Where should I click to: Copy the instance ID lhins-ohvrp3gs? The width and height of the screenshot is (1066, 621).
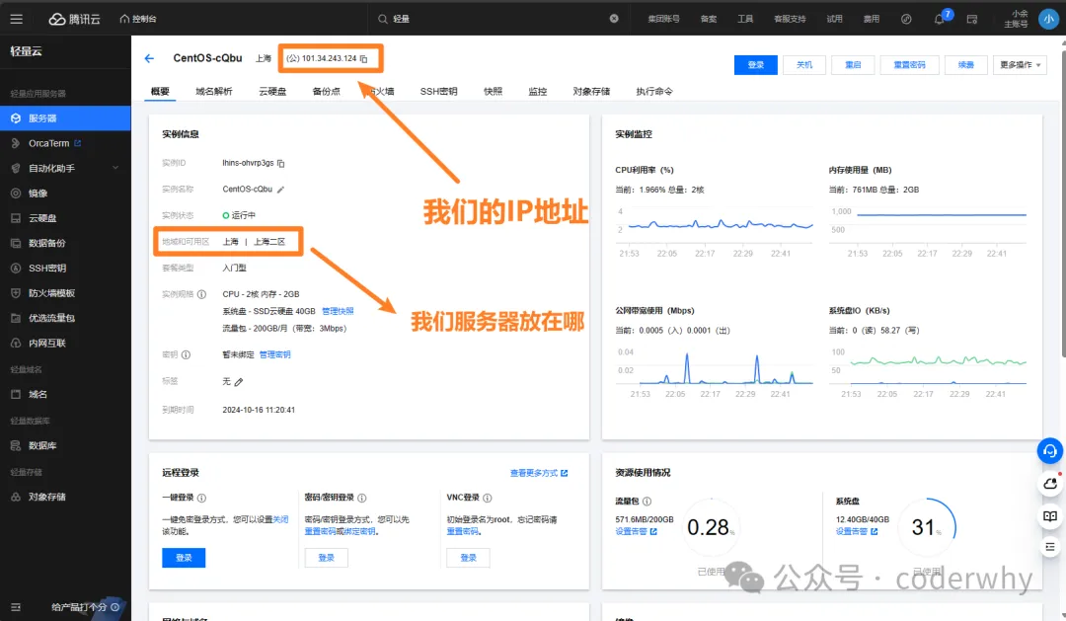point(280,163)
